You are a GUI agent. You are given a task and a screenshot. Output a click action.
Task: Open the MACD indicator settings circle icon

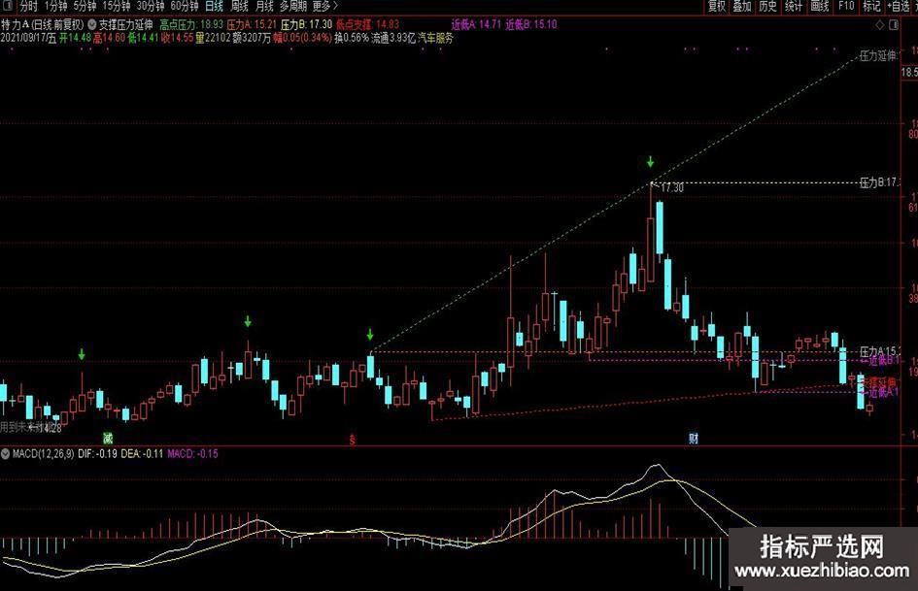[5, 453]
